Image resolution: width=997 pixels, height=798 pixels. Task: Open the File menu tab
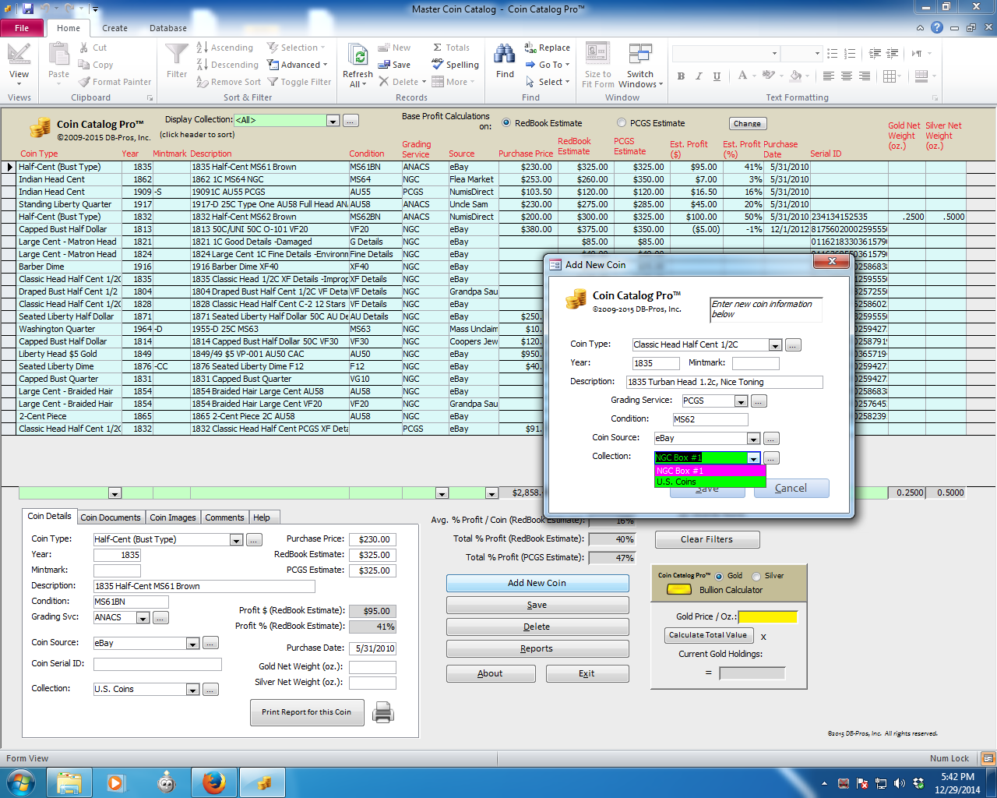(x=22, y=28)
